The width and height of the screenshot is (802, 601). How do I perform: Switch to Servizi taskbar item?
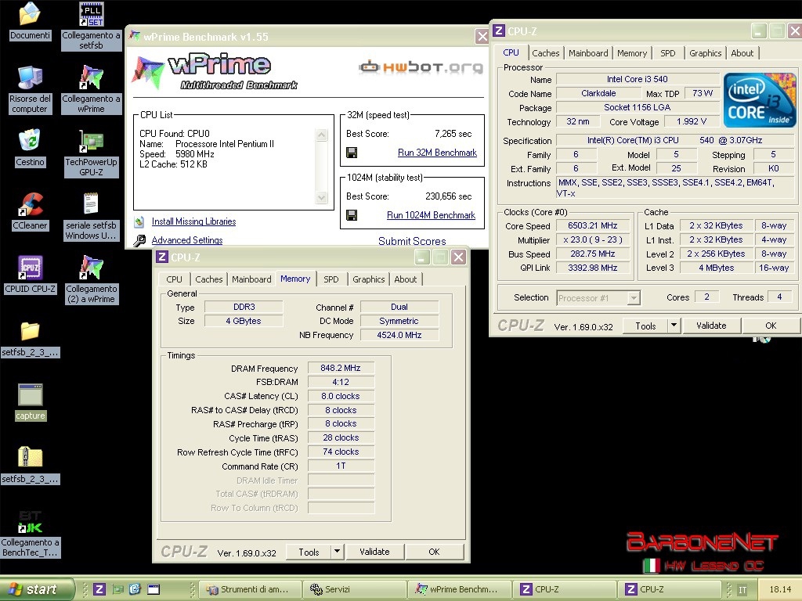pos(355,589)
